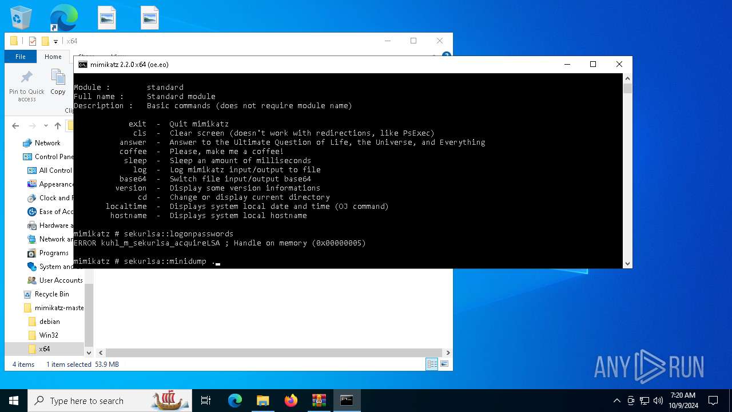Open File Explorer from taskbar
The height and width of the screenshot is (412, 732).
tap(262, 401)
